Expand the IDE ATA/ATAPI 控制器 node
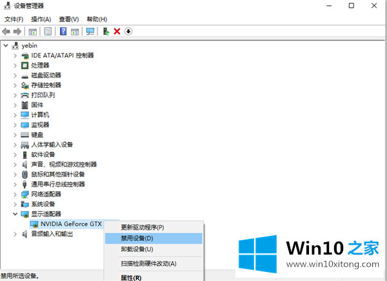The width and height of the screenshot is (387, 281). [15, 56]
